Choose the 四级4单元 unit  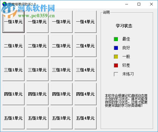click(x=85, y=94)
